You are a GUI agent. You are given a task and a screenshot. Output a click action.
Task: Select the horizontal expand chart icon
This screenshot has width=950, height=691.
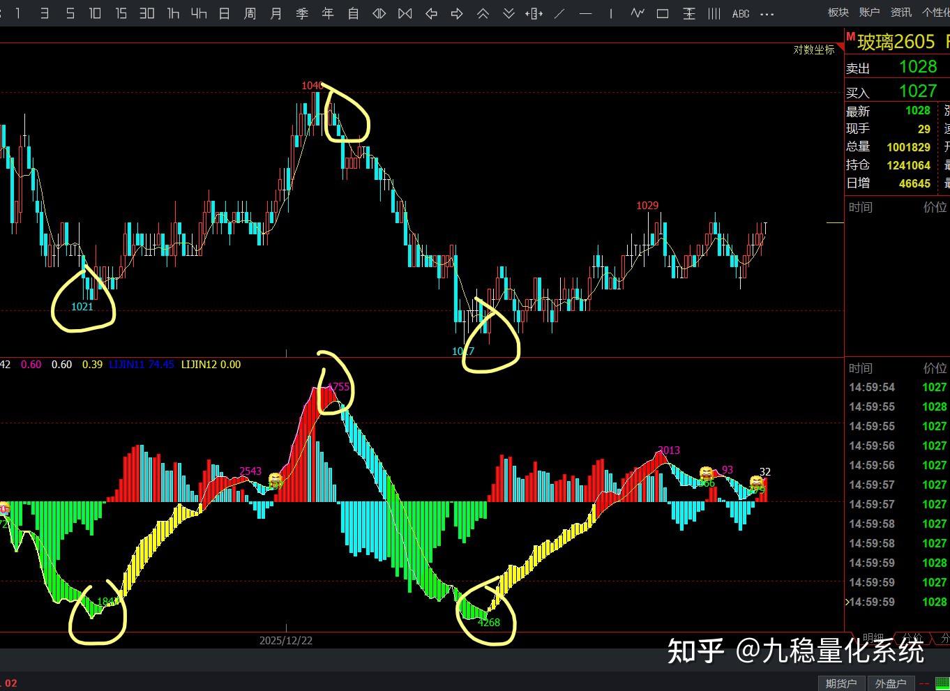tap(379, 13)
